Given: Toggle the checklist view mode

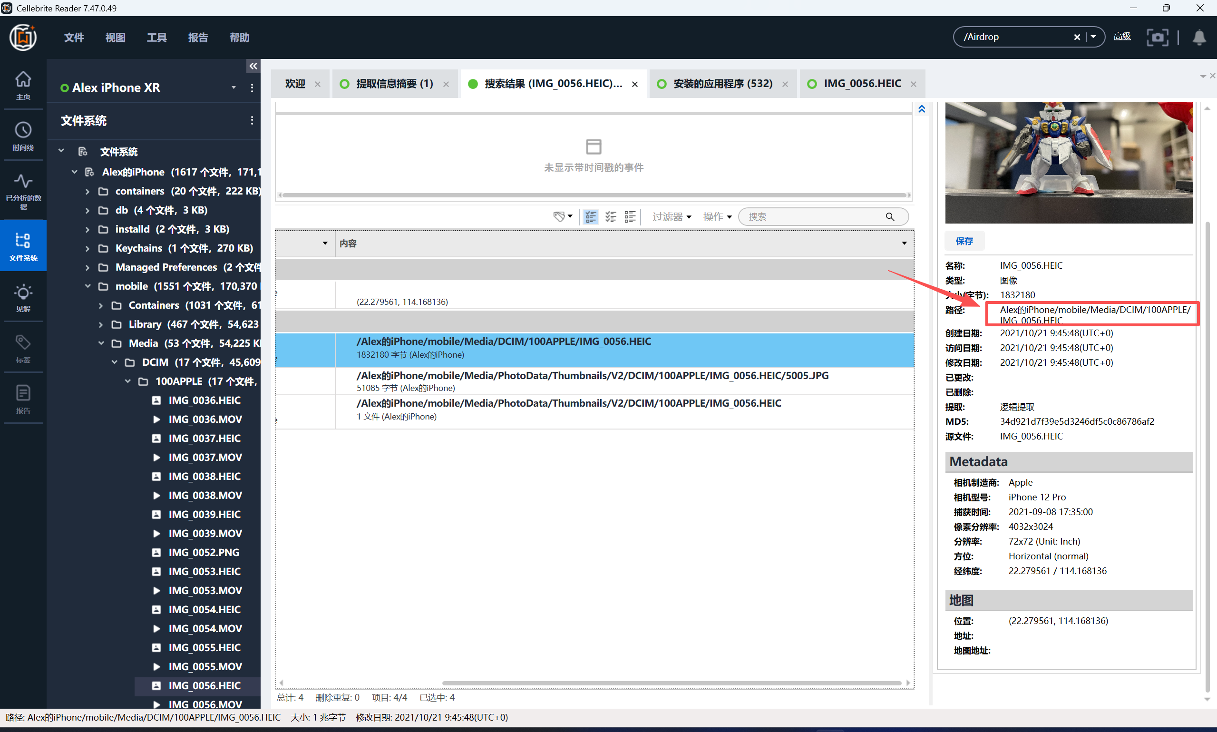Looking at the screenshot, I should pos(611,216).
